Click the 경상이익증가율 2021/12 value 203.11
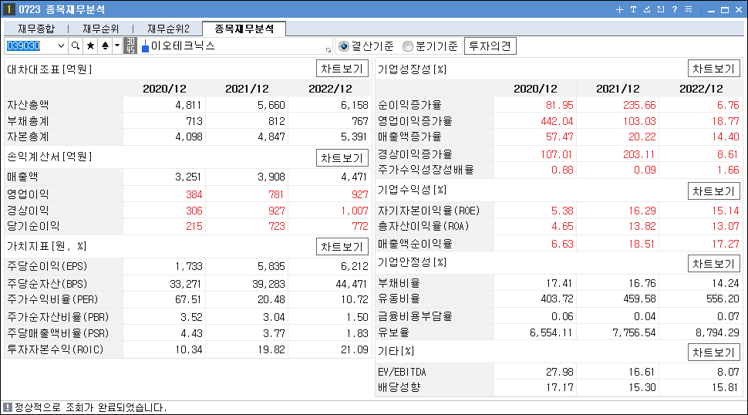This screenshot has height=415, width=748. [x=638, y=154]
